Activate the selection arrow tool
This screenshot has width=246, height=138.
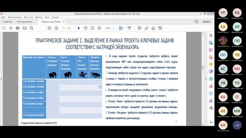(78, 28)
